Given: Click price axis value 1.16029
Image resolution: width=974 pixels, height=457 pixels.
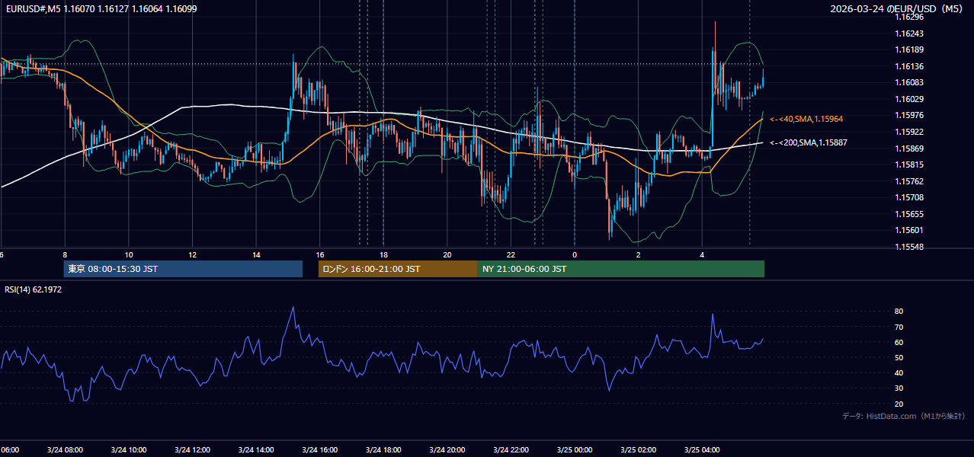Looking at the screenshot, I should (x=911, y=99).
